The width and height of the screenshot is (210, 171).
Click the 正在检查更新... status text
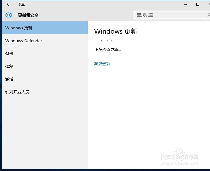tap(108, 50)
